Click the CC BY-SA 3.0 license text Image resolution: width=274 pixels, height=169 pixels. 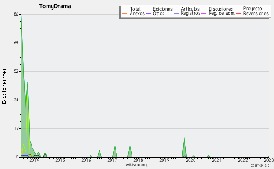(x=260, y=166)
